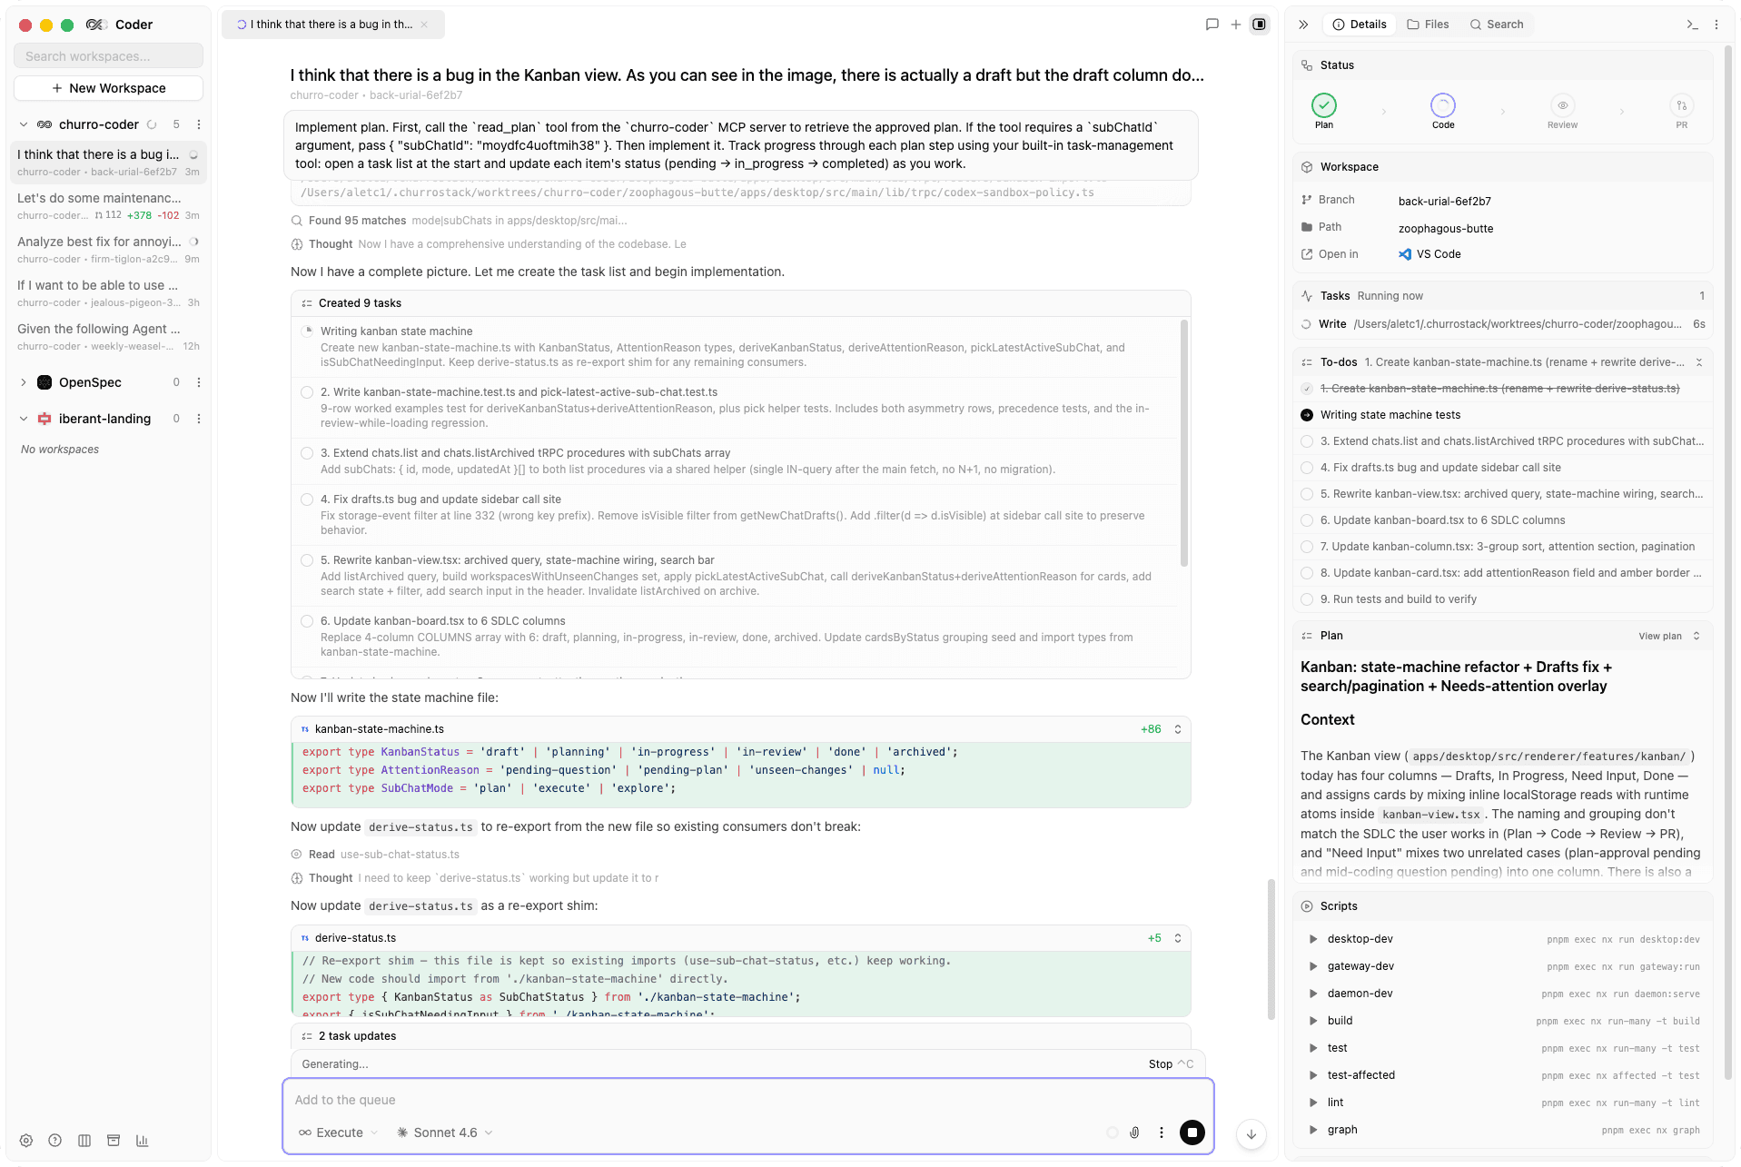Stop generating via Stop button

(x=1170, y=1064)
